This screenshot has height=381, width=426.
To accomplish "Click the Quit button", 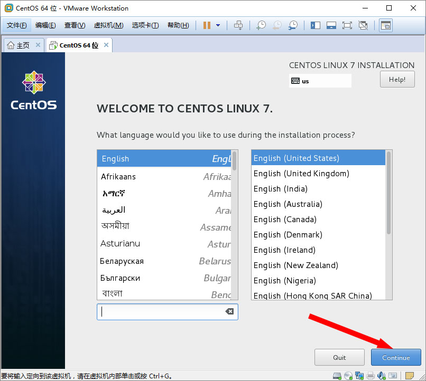I will tap(339, 357).
